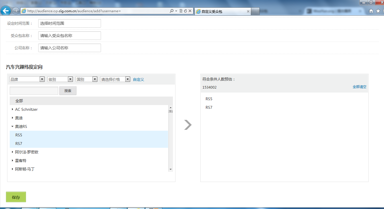Select RS7 in the brand tree
The image size is (384, 209).
[89, 144]
